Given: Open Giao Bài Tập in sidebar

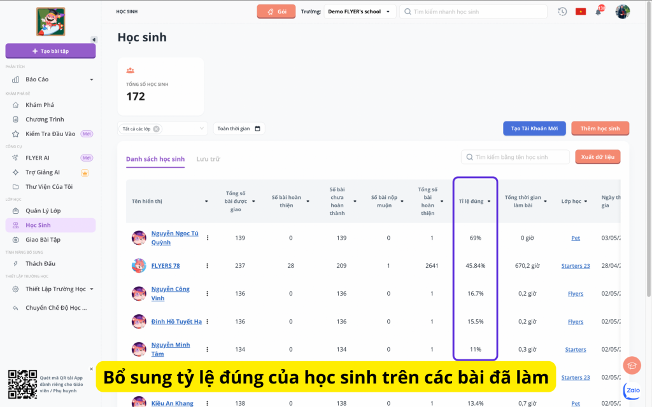Looking at the screenshot, I should (x=43, y=240).
